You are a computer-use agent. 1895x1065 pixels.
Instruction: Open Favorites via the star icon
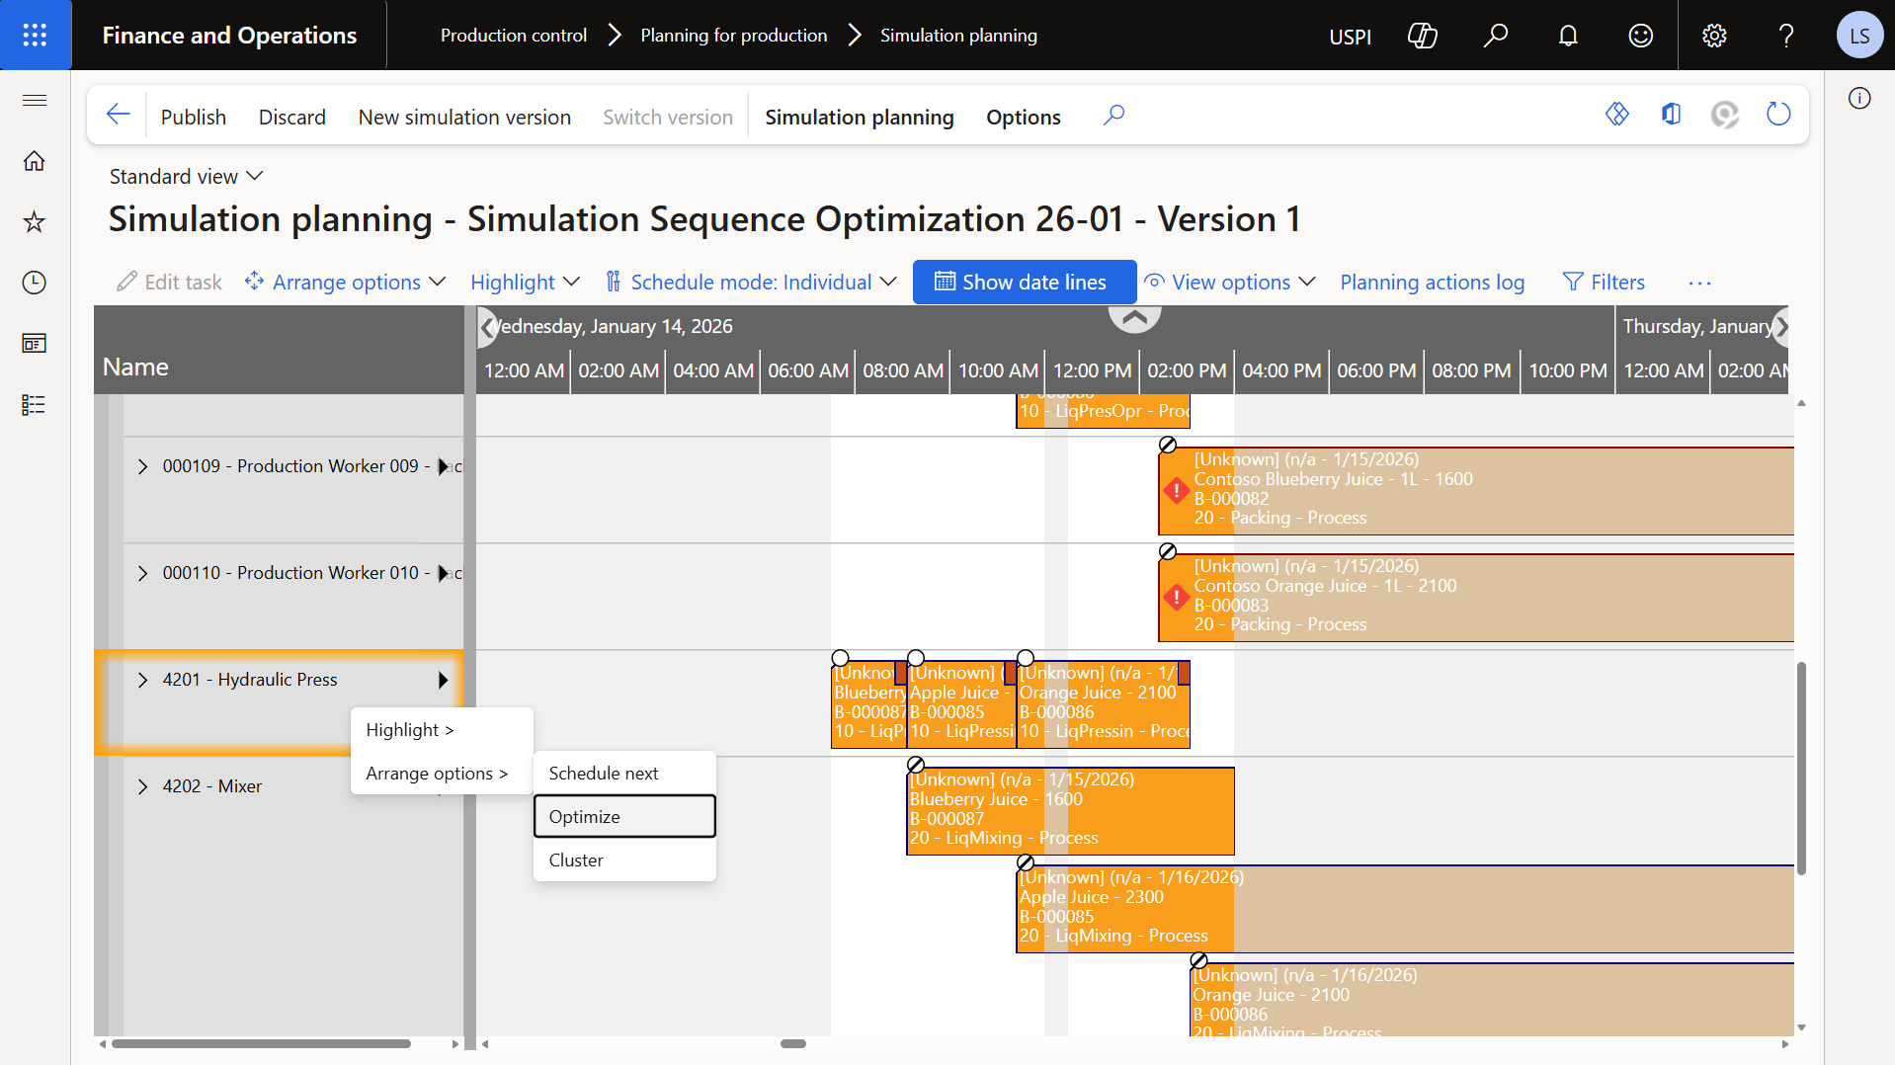[34, 221]
